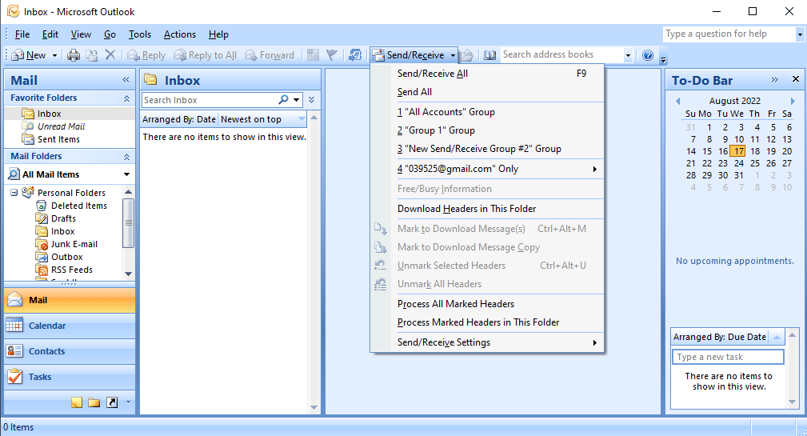Minimize the Mail navigation pane
The image size is (807, 436).
click(x=126, y=80)
